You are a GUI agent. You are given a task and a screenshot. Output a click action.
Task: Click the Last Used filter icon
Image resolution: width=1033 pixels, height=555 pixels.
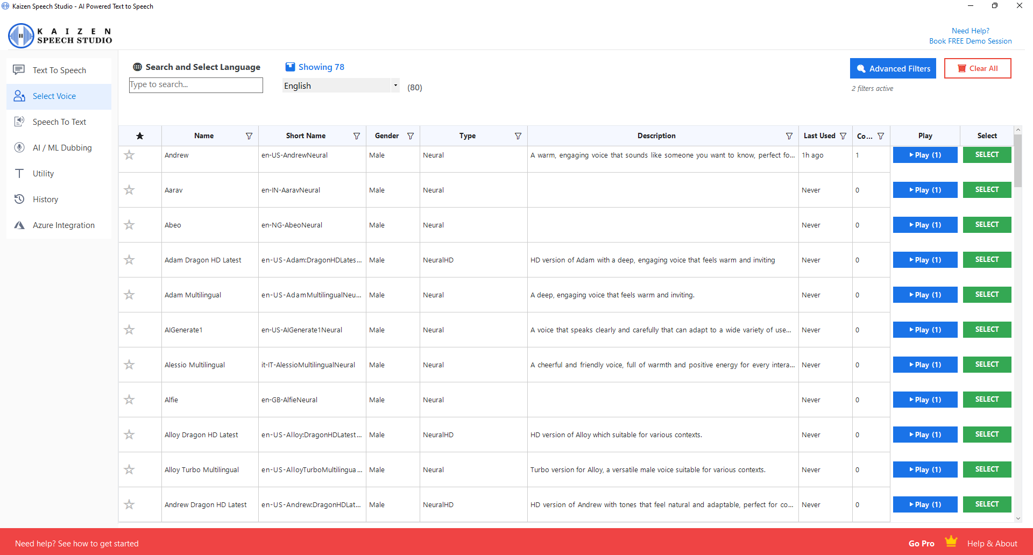(843, 136)
